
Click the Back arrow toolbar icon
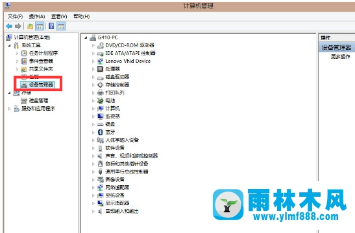(9, 27)
